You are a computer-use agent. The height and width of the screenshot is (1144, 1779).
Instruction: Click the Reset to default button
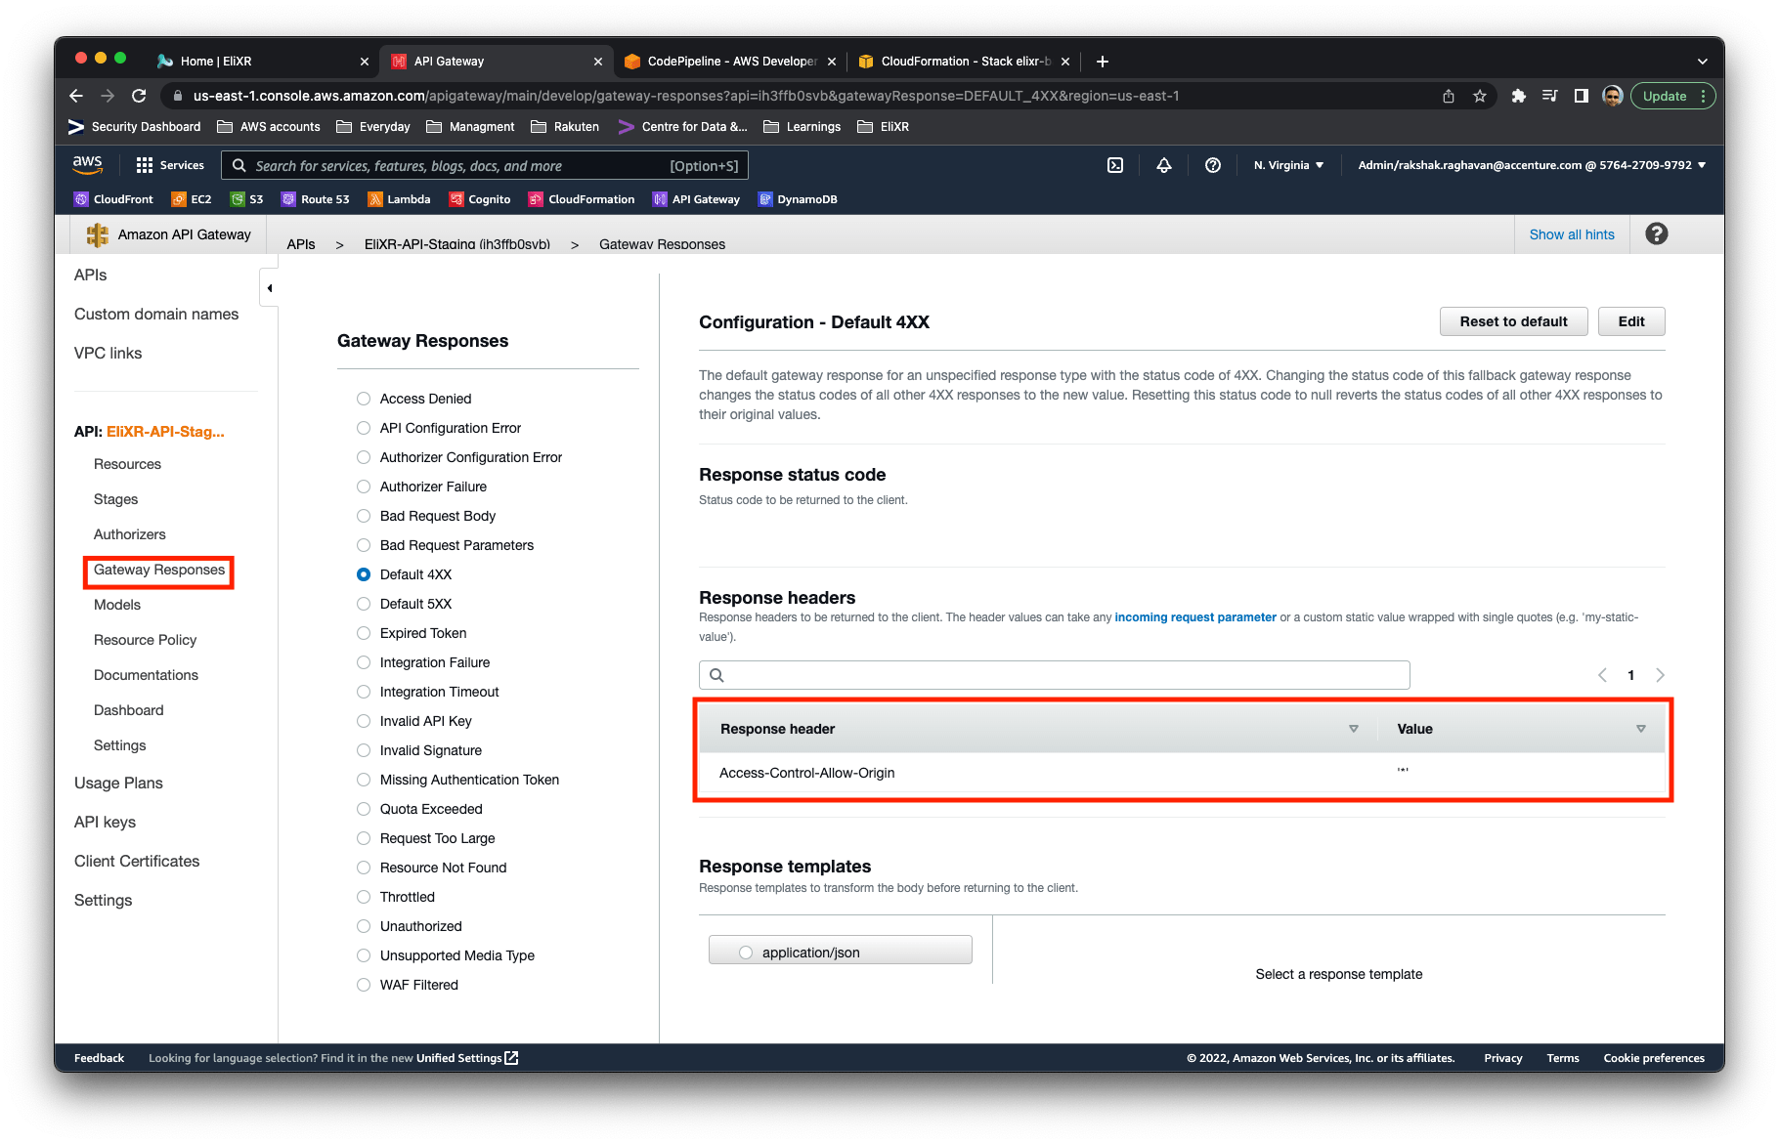coord(1513,321)
